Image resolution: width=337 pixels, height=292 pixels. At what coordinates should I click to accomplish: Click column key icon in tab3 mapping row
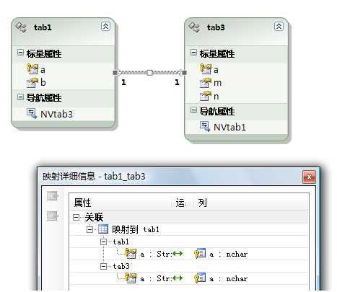200,278
